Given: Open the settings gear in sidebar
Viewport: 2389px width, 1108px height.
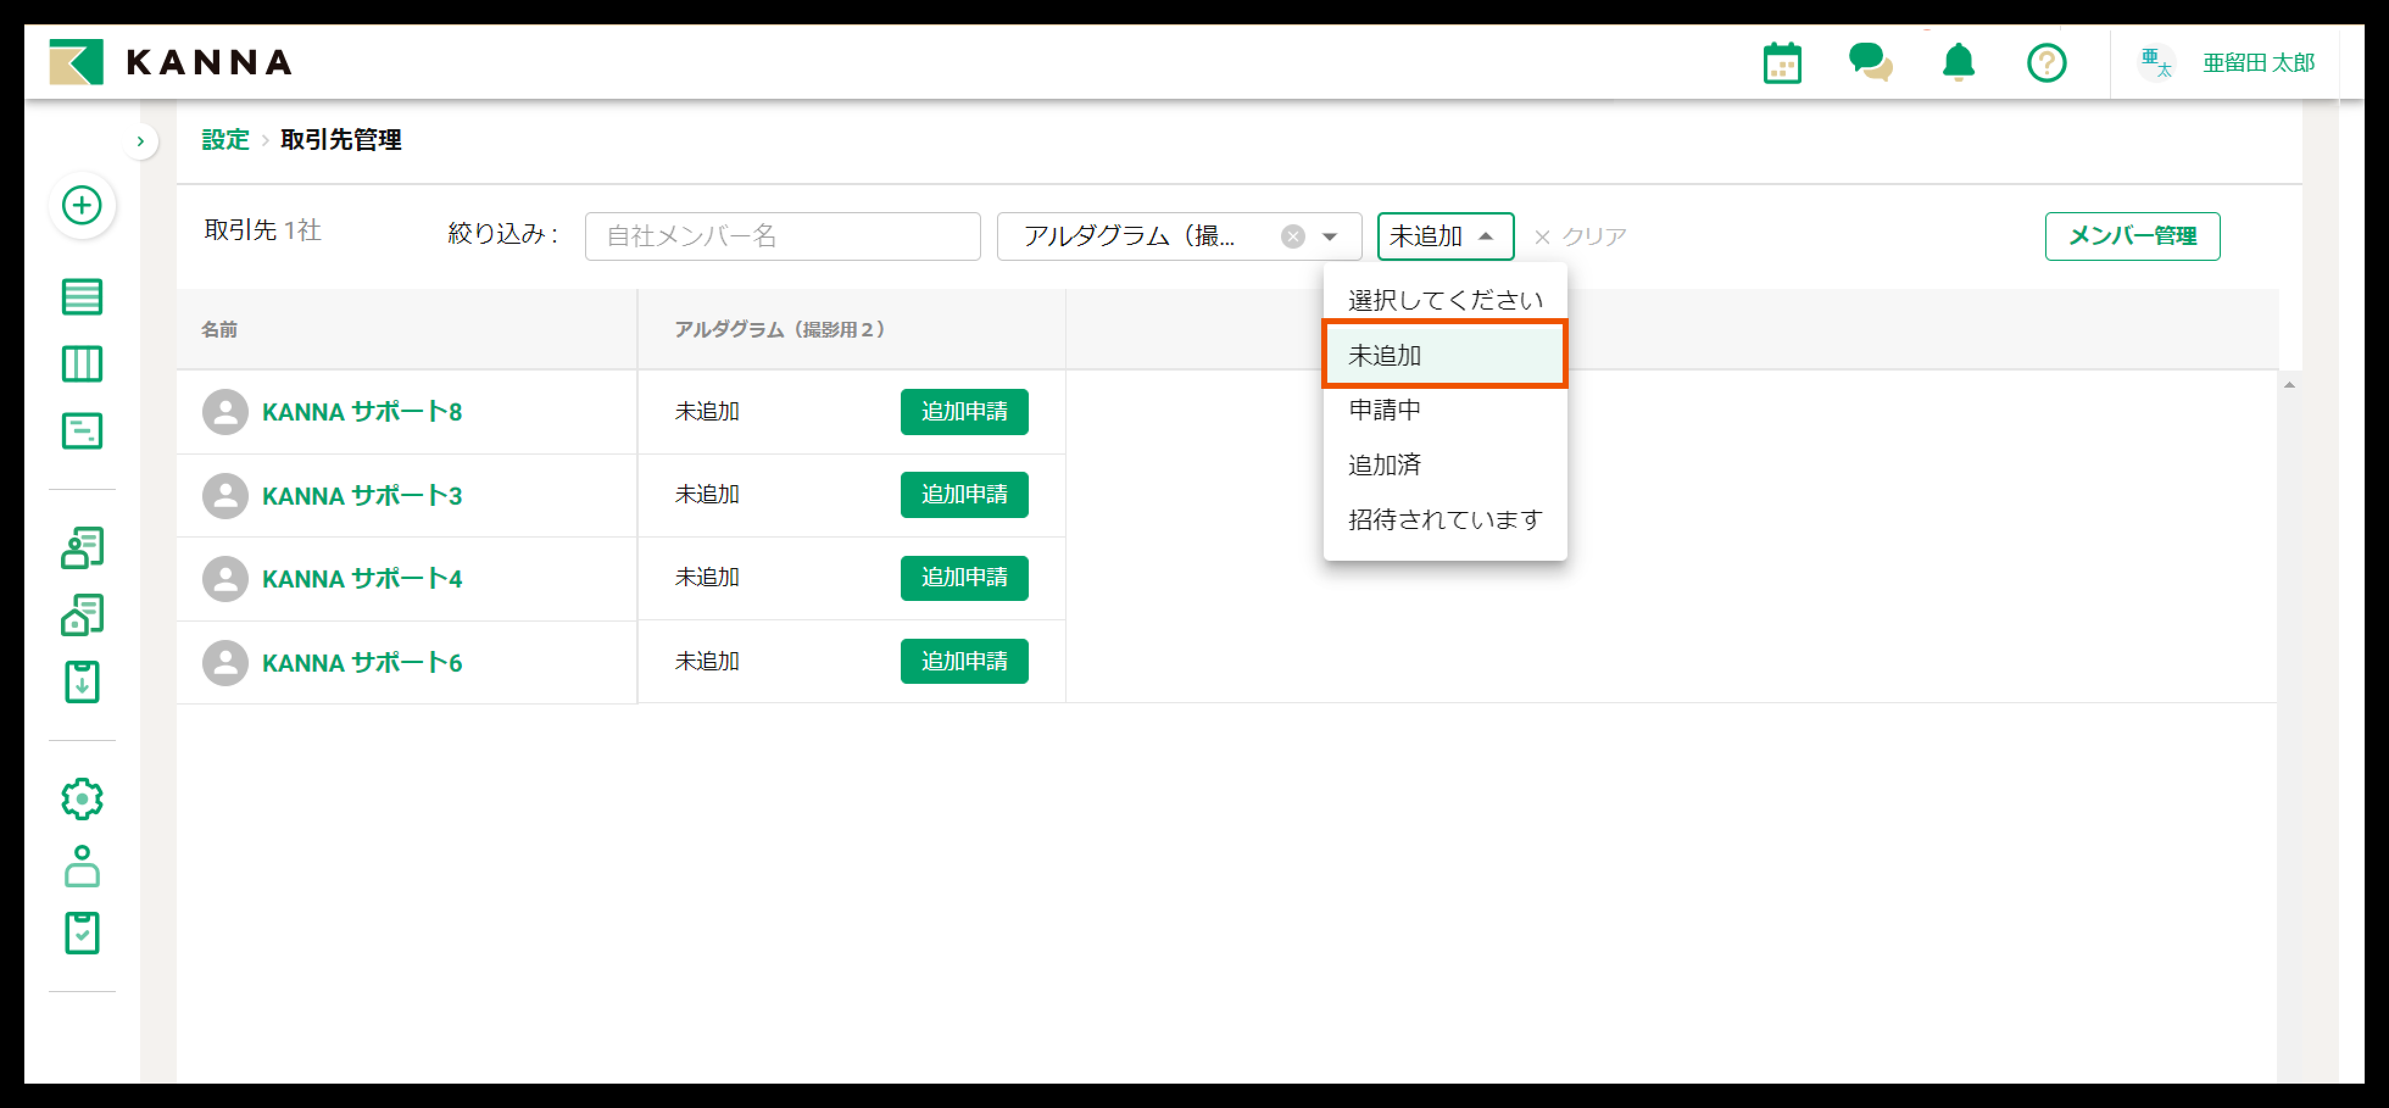Looking at the screenshot, I should point(82,798).
